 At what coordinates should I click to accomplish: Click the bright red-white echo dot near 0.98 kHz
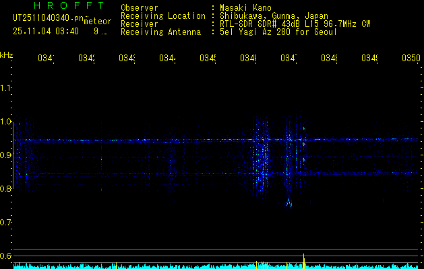click(304, 128)
